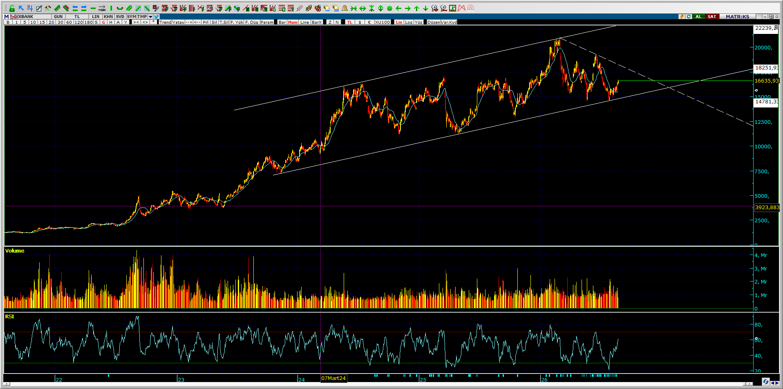Open the TL currency field in header
The image size is (783, 389).
[77, 17]
